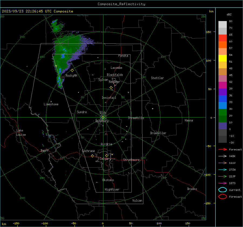The image size is (243, 227).
Task: Select the bright yellow 51-54 dBZ swatch
Action: (222, 58)
